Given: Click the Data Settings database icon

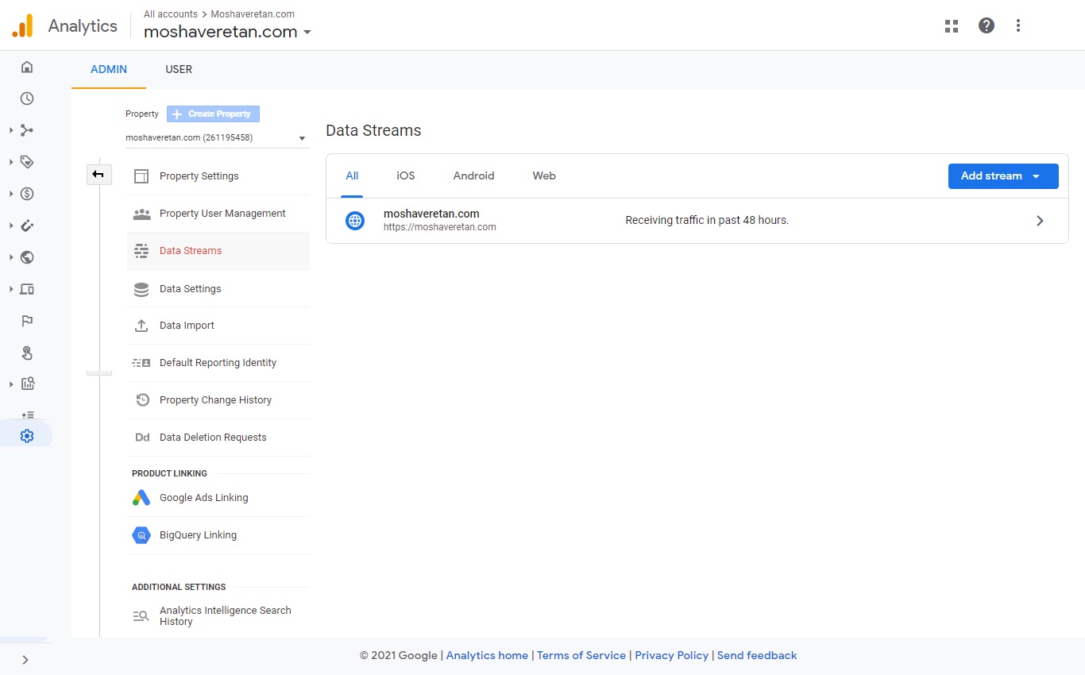Looking at the screenshot, I should [x=141, y=289].
